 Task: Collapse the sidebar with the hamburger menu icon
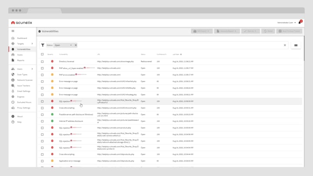pyautogui.click(x=13, y=31)
